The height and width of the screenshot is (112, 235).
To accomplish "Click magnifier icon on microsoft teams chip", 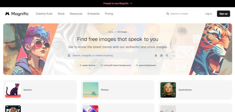I will click(101, 65).
